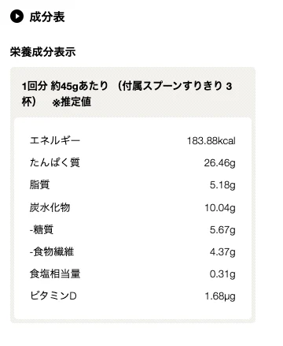The width and height of the screenshot is (283, 346).
Task: Select the 炭水化物 row label
Action: click(x=50, y=207)
